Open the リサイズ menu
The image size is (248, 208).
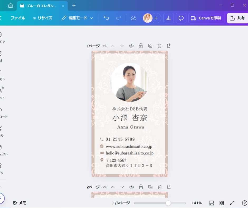[42, 18]
